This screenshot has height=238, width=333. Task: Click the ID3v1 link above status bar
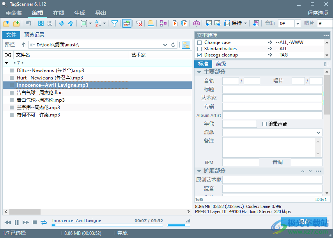coord(321,199)
